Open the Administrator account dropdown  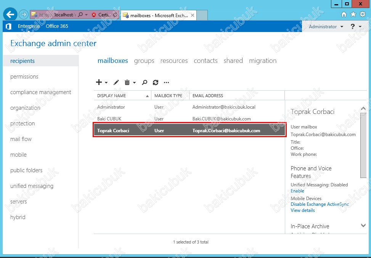(326, 26)
